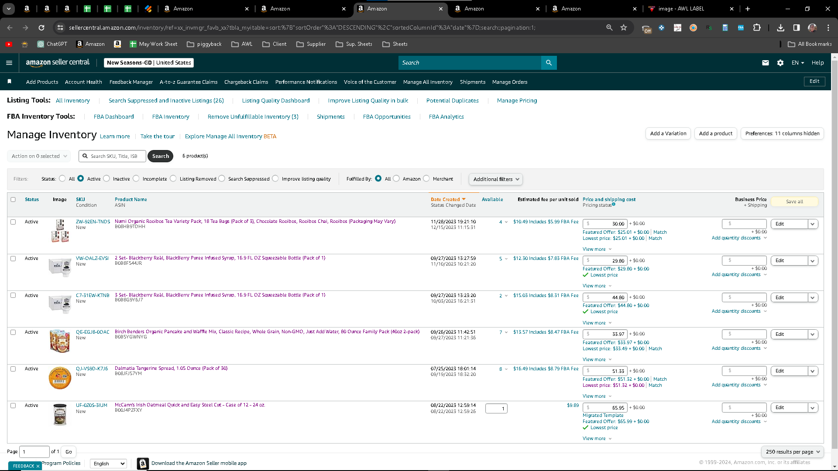The height and width of the screenshot is (471, 838).
Task: Open Chrome three-dot menu
Action: click(828, 27)
